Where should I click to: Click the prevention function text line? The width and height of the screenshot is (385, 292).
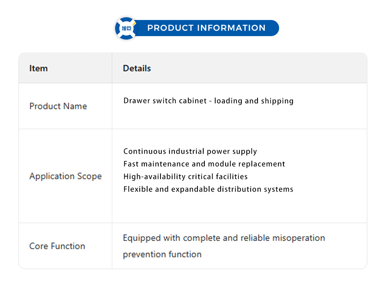click(162, 254)
